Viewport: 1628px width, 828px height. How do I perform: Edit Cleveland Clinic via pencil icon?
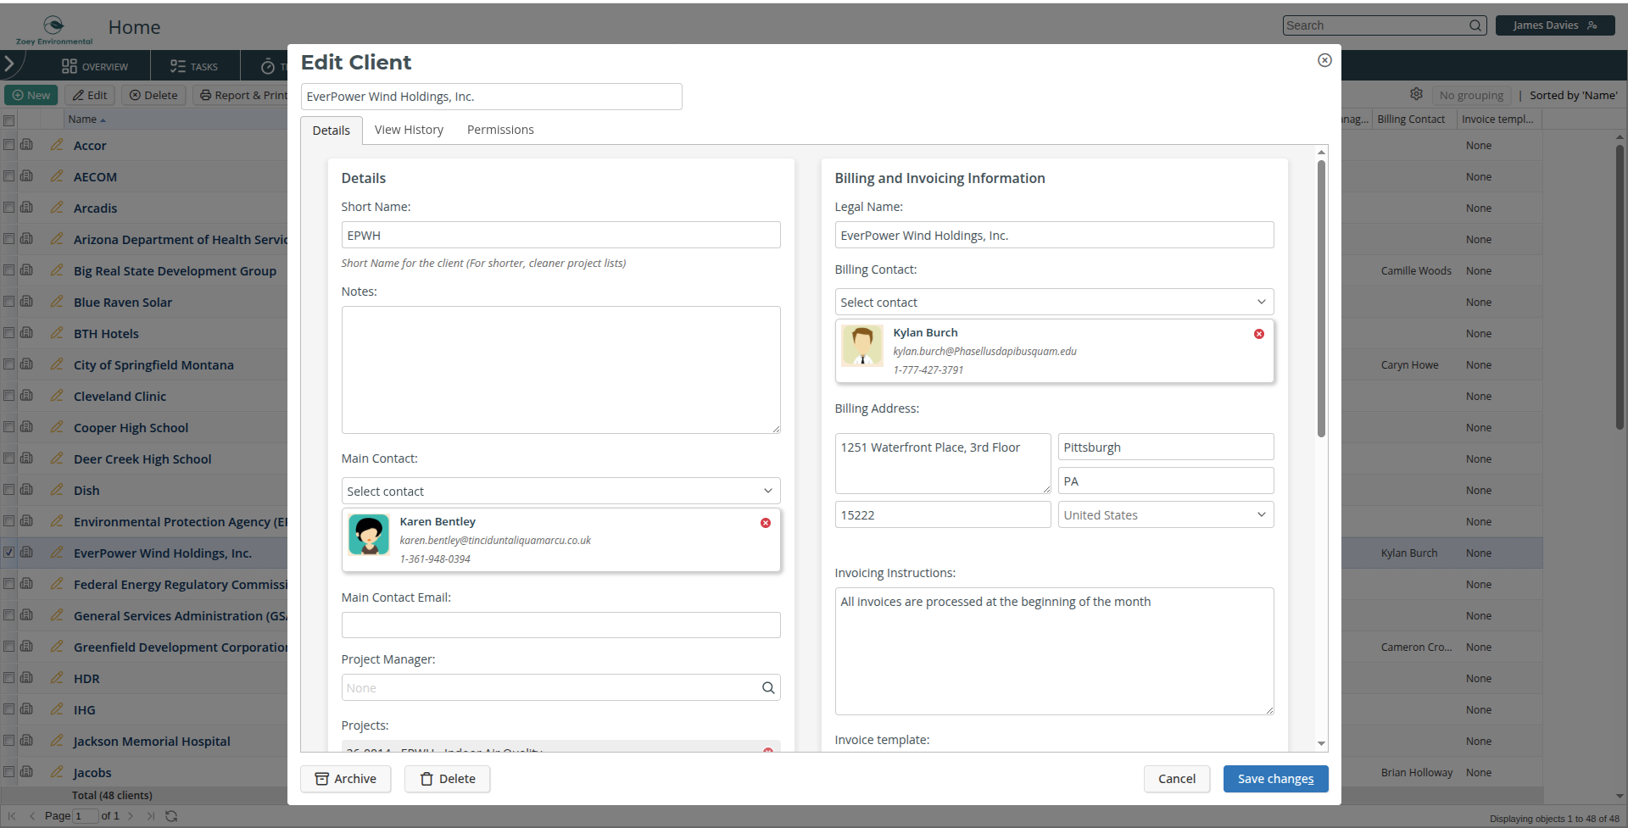(57, 396)
